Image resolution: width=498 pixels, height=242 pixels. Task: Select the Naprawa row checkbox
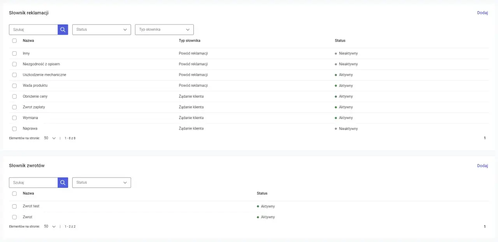[14, 128]
